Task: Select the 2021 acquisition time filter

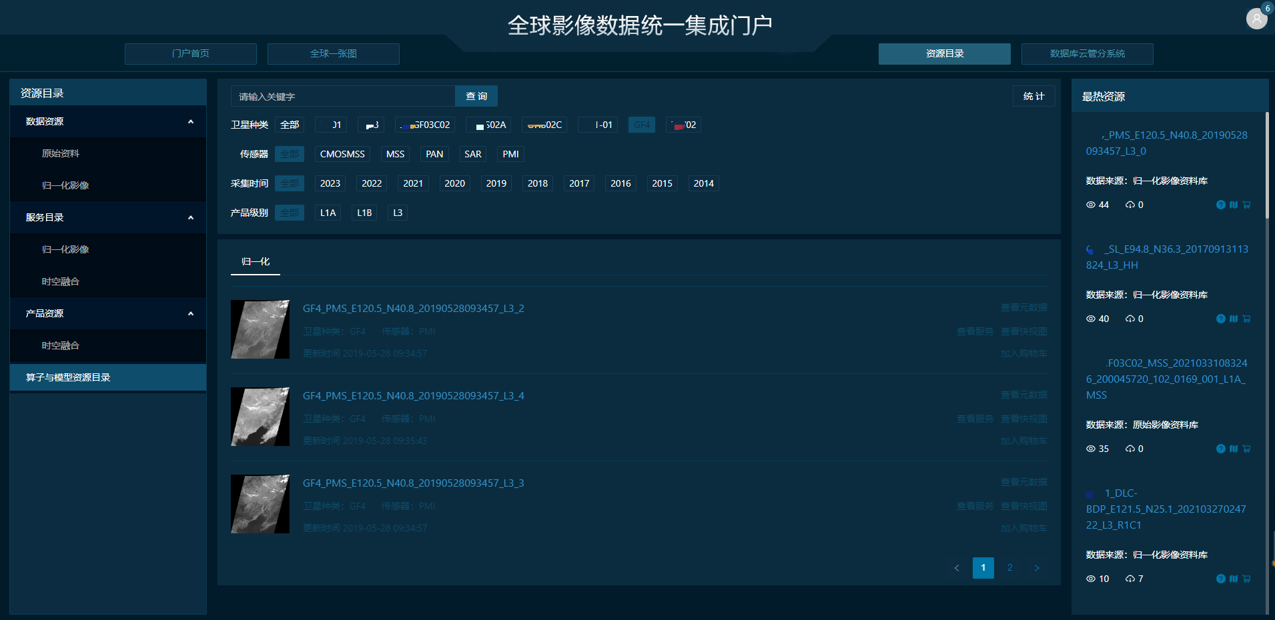Action: coord(413,183)
